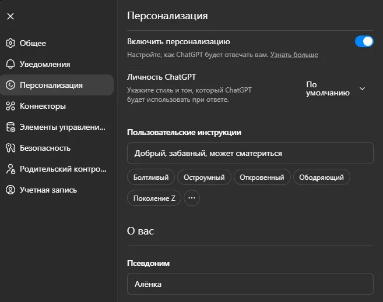Close the settings with X icon
The height and width of the screenshot is (302, 383).
(10, 16)
